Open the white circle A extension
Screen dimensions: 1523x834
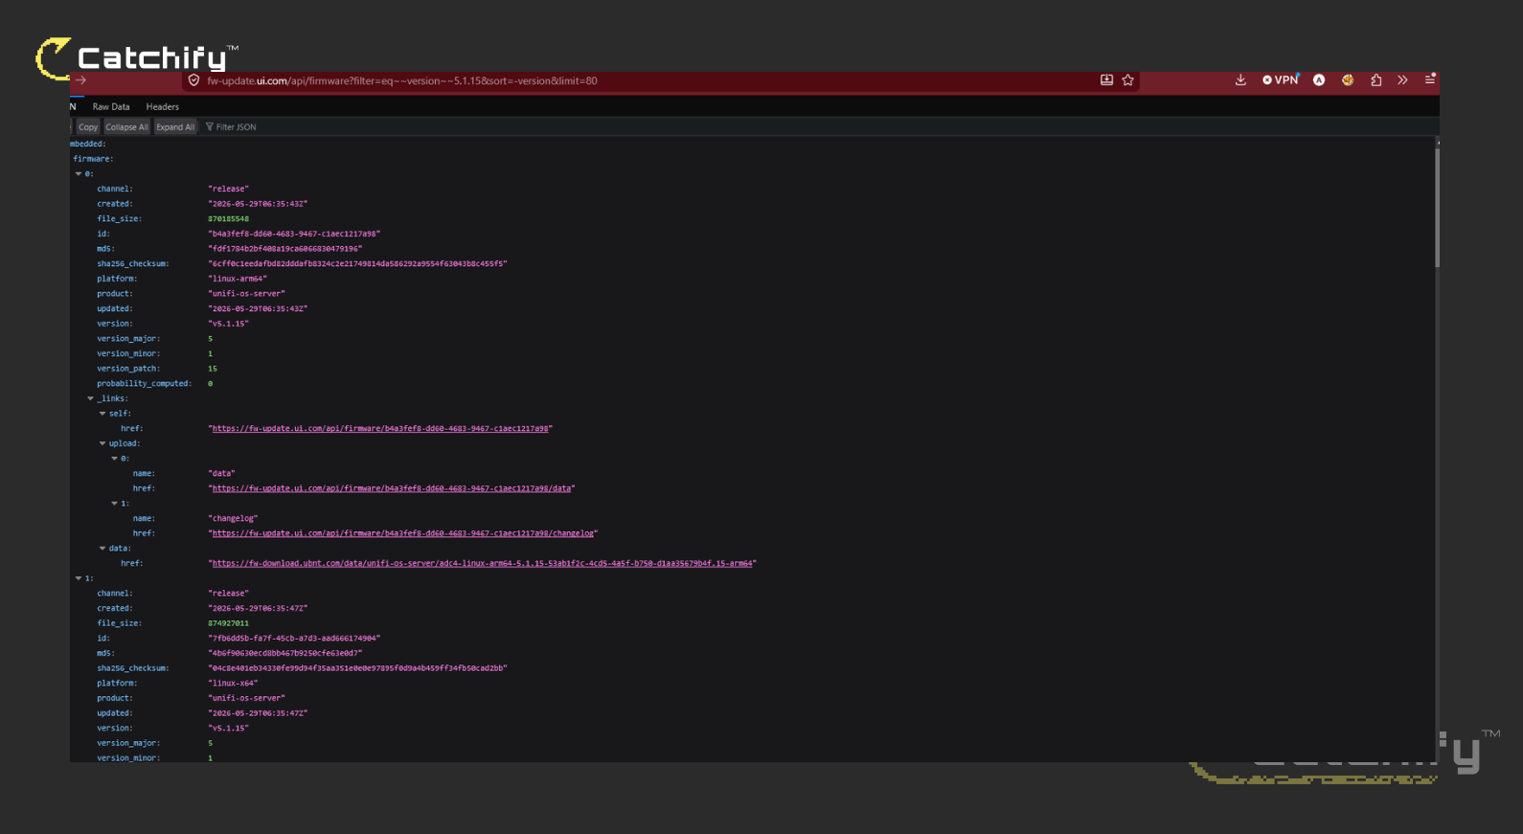point(1319,80)
